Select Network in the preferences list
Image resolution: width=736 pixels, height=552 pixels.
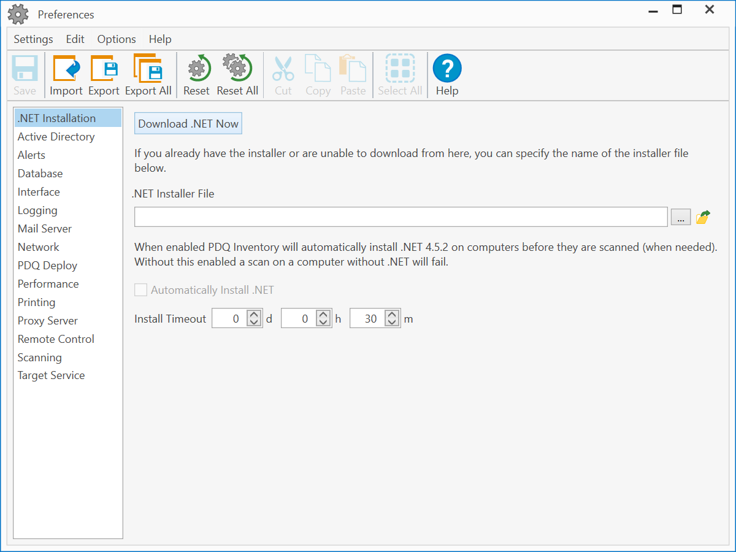click(68, 247)
